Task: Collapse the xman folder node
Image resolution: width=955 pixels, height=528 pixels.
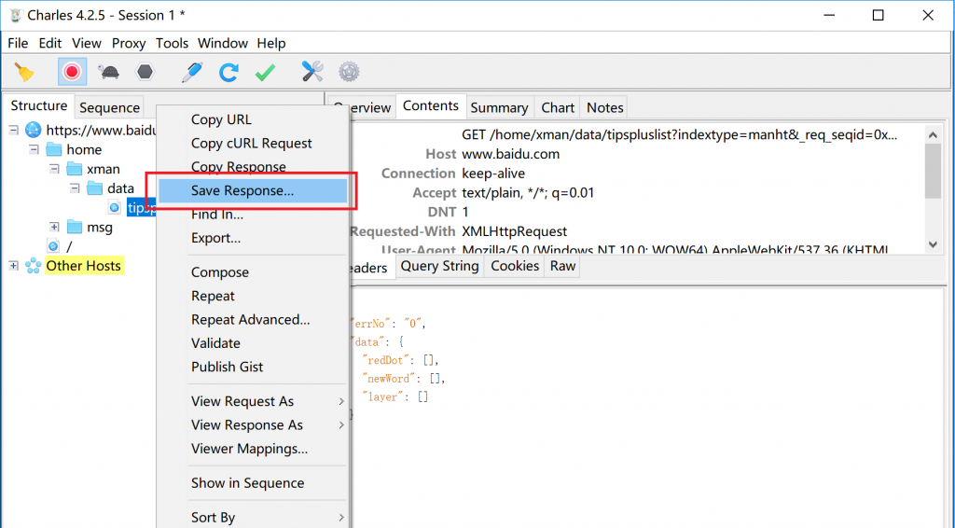Action: pos(54,169)
